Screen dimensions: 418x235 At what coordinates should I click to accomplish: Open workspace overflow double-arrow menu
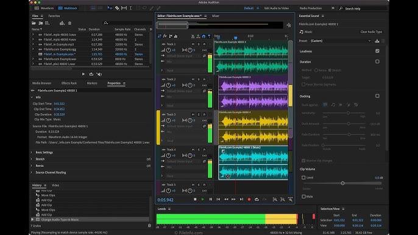333,9
